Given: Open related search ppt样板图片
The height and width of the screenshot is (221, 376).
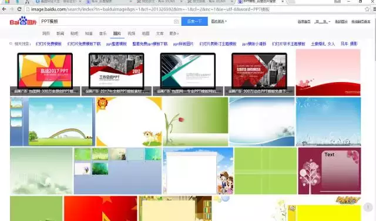Looking at the screenshot, I should click(x=183, y=44).
